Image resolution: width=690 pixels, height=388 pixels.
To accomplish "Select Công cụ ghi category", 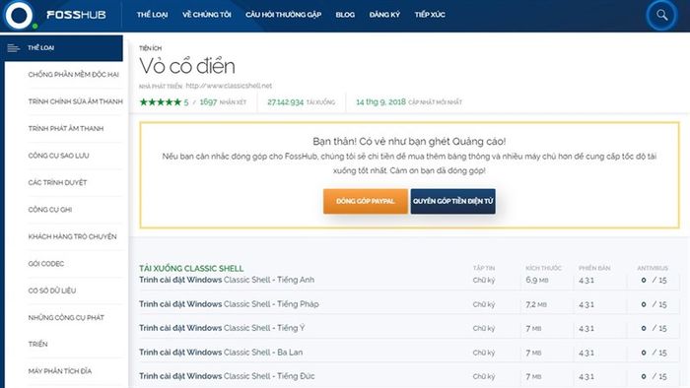I will (49, 210).
